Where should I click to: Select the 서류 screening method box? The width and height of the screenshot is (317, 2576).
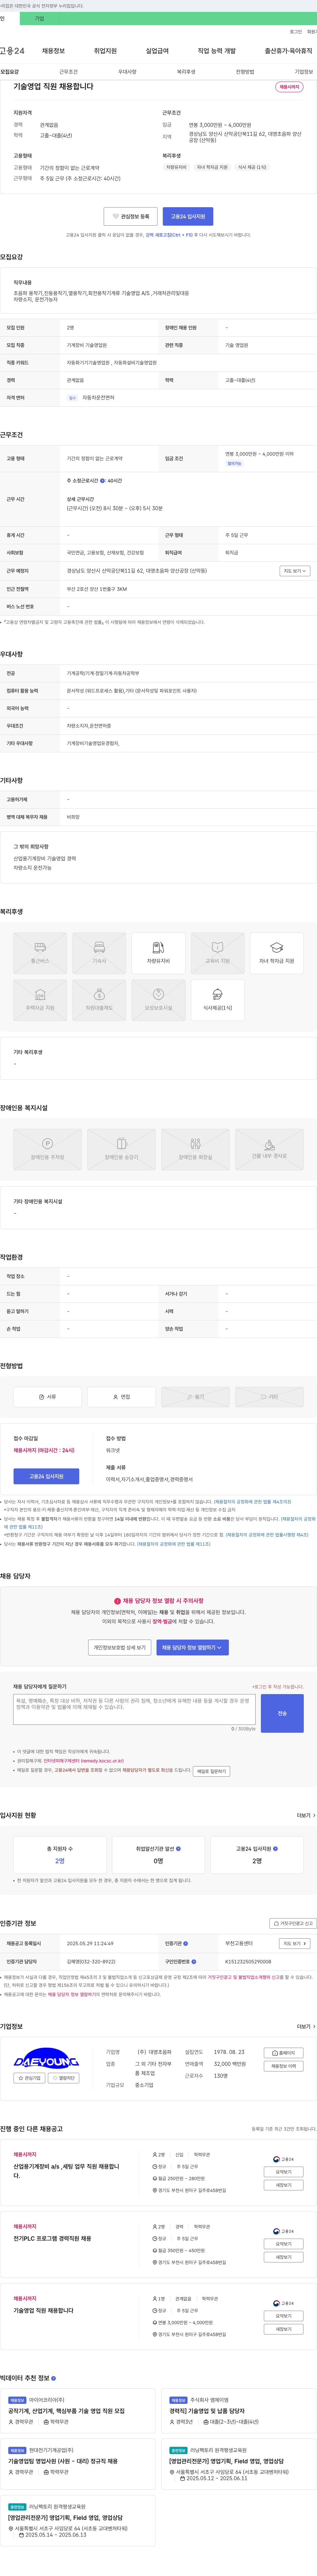pyautogui.click(x=47, y=1397)
